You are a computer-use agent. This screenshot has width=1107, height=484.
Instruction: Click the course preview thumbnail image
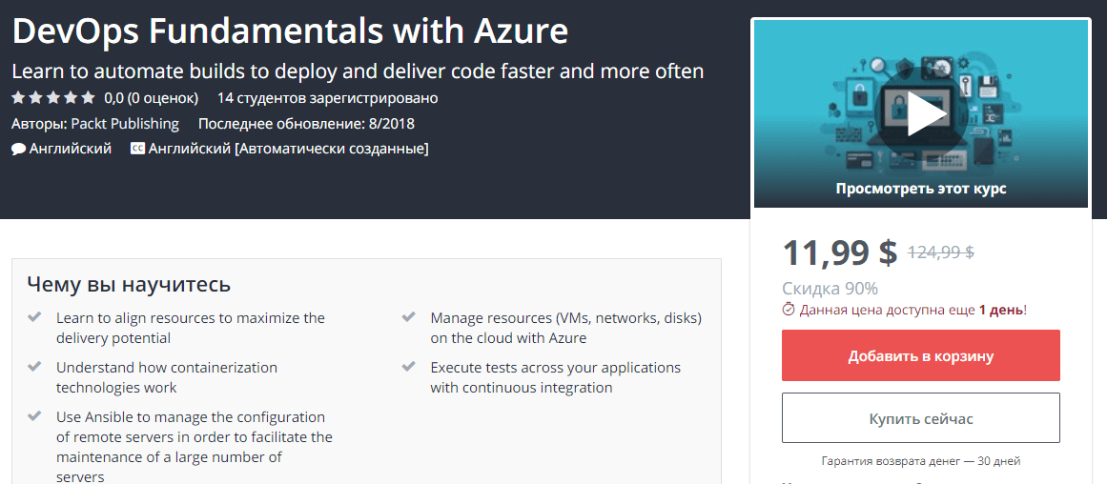[921, 113]
